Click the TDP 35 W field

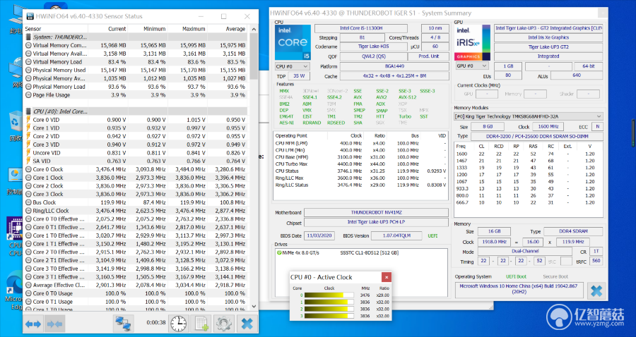coord(299,76)
